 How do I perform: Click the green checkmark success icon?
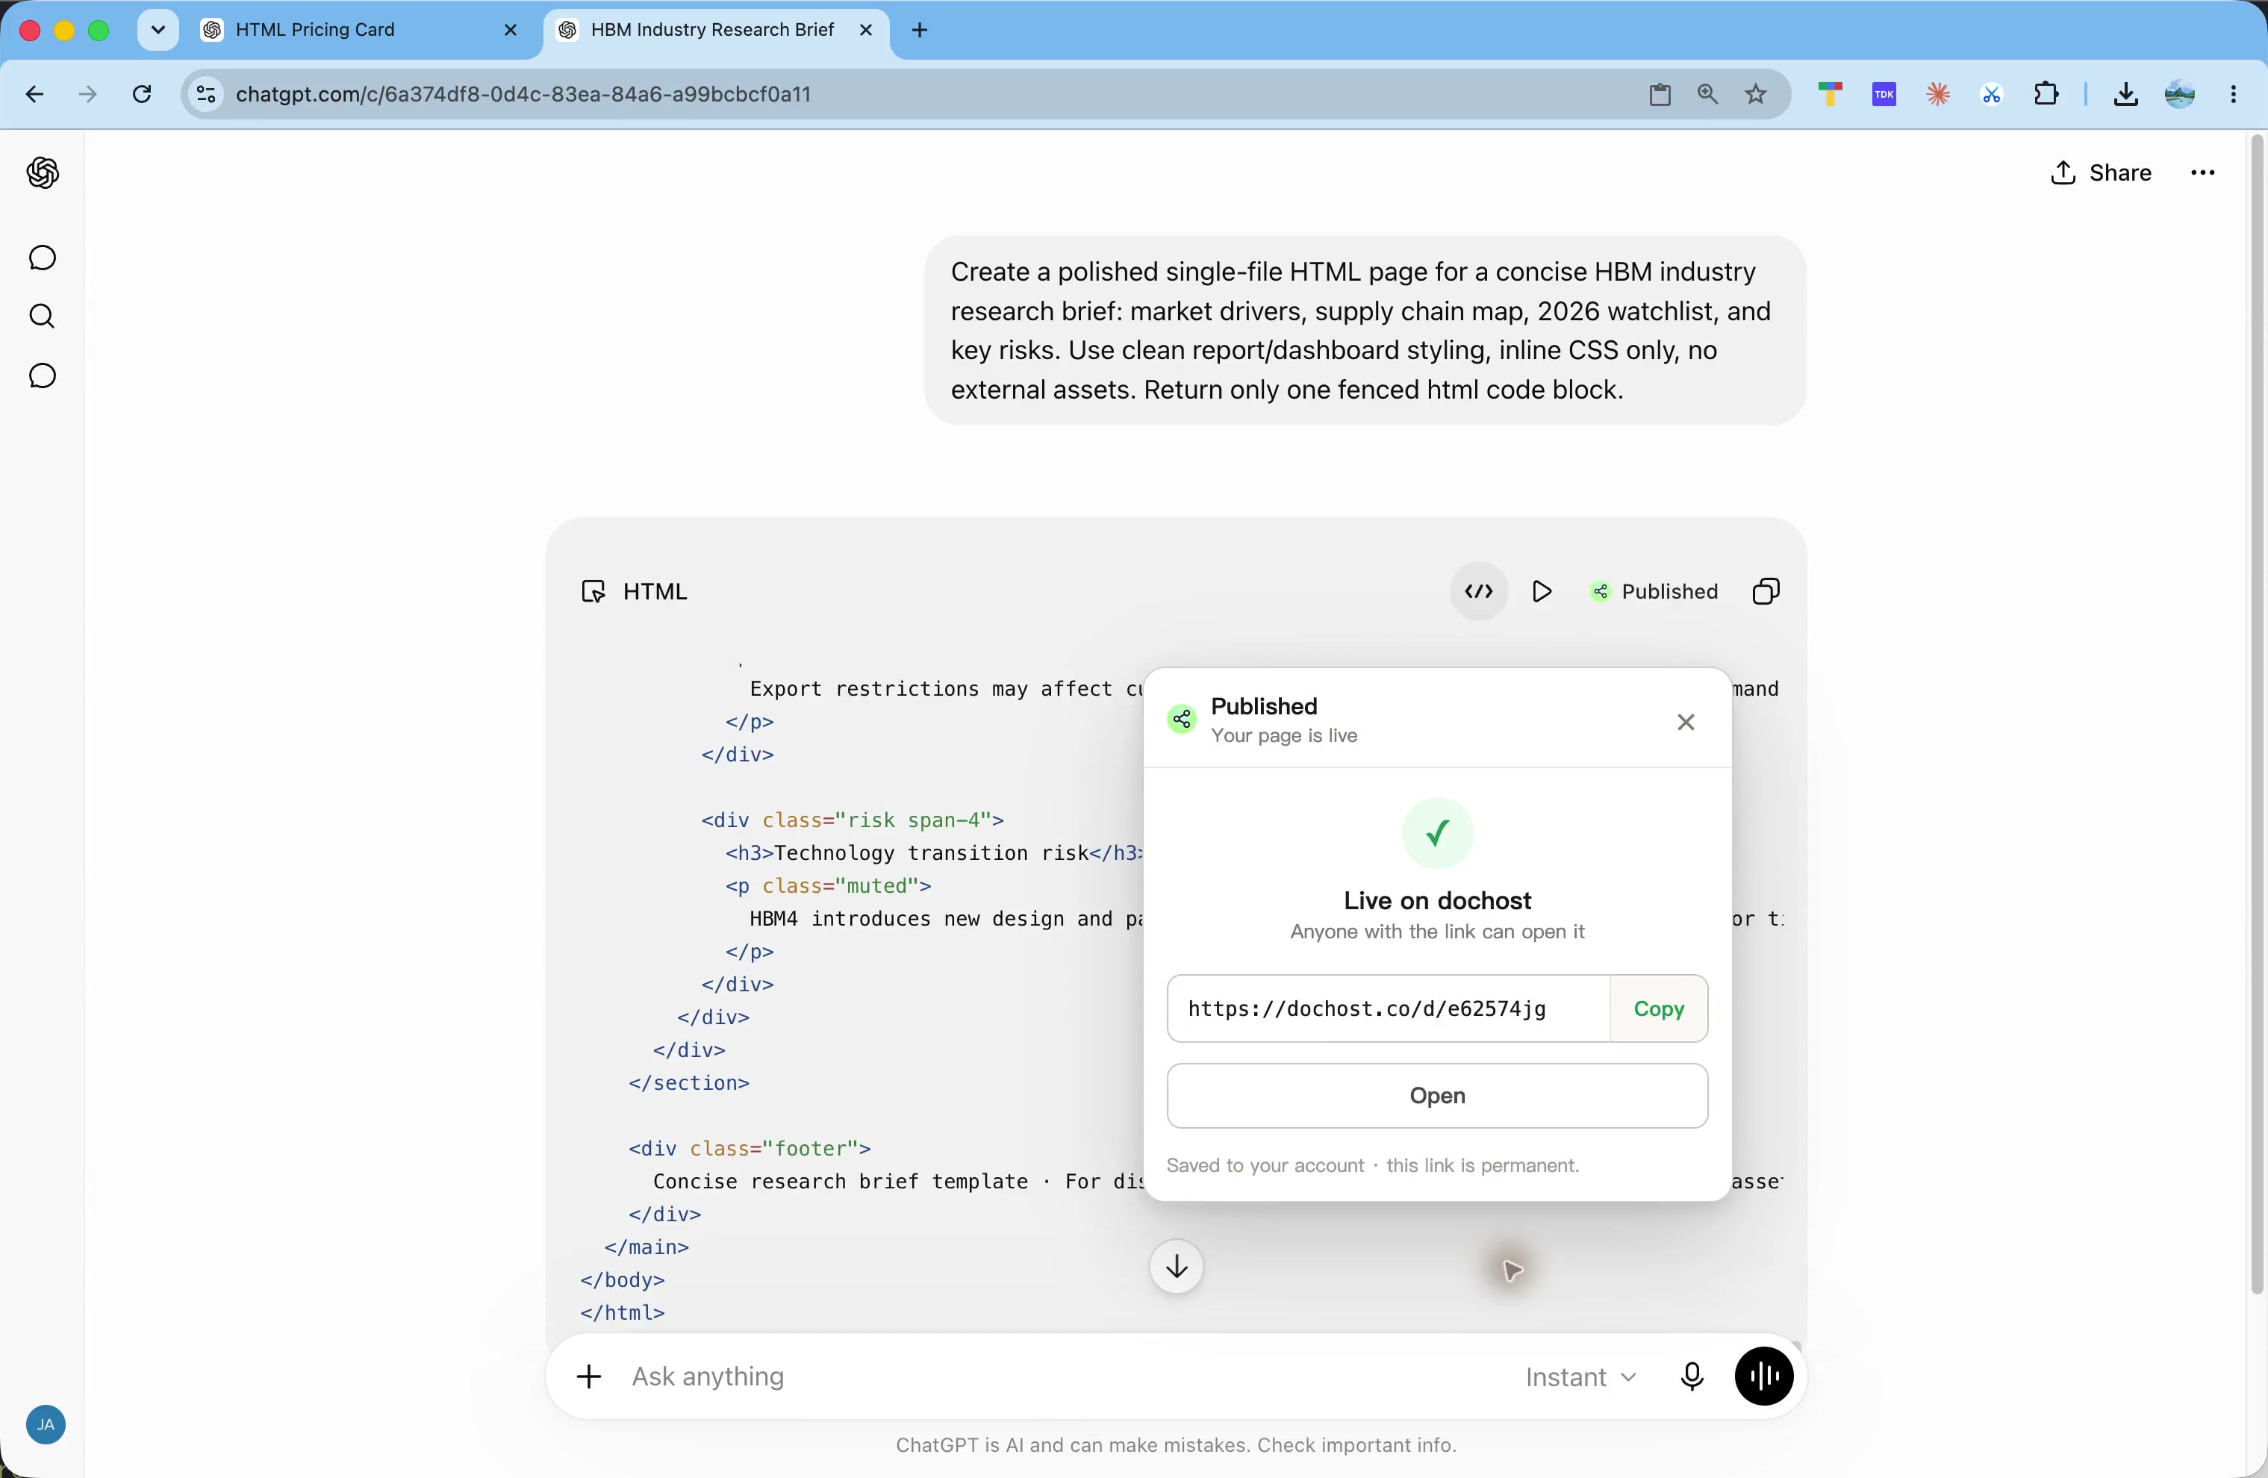tap(1437, 833)
